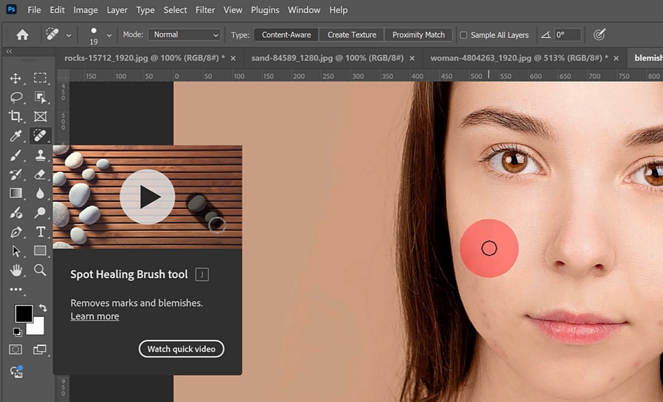Open the Mode dropdown set to Normal
Image resolution: width=663 pixels, height=402 pixels.
[184, 34]
